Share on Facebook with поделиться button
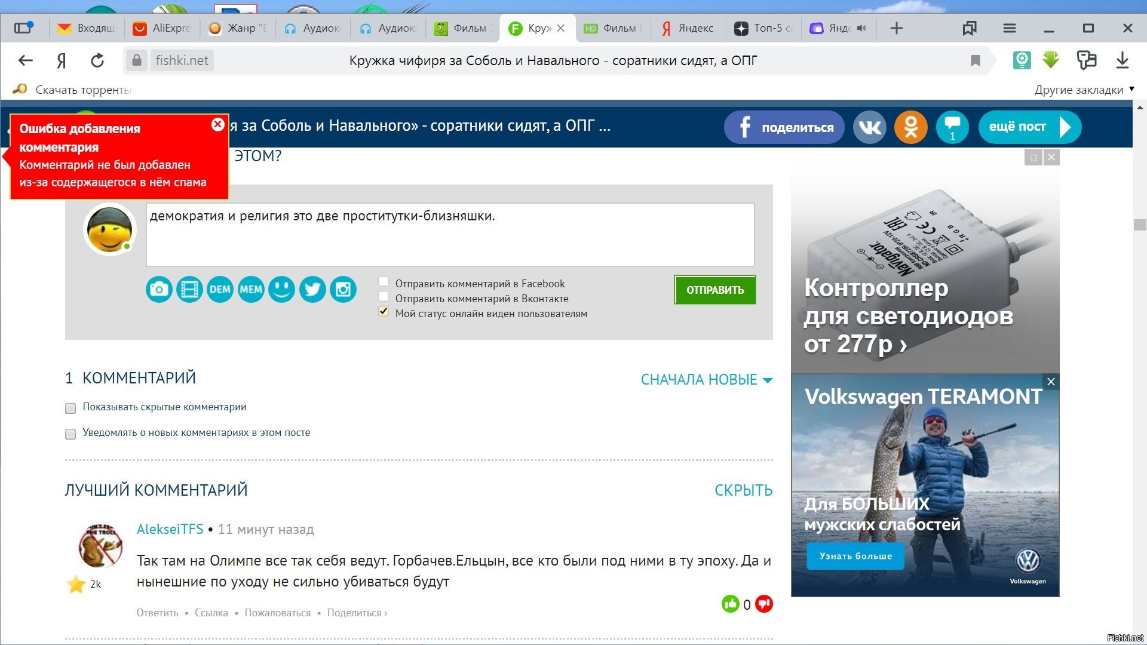This screenshot has height=645, width=1147. [x=784, y=127]
